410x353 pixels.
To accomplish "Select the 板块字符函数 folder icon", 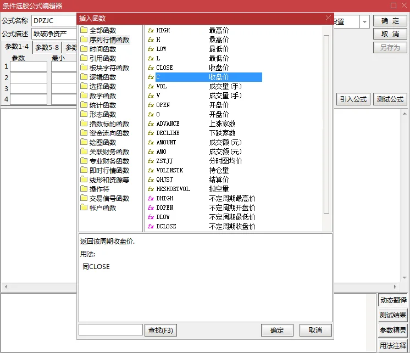I will [84, 68].
